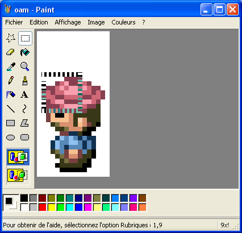Enable transparent selection mode option
The width and height of the screenshot is (242, 233).
coord(18,175)
